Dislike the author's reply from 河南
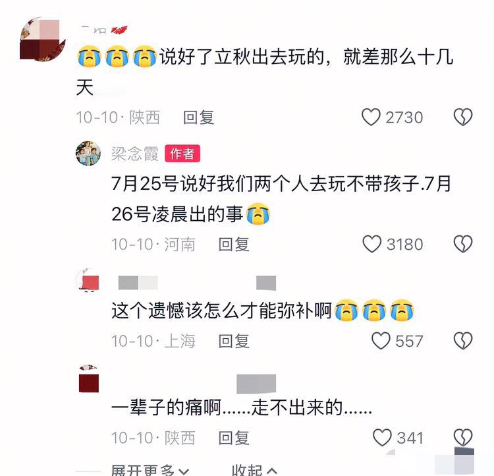 tap(463, 244)
